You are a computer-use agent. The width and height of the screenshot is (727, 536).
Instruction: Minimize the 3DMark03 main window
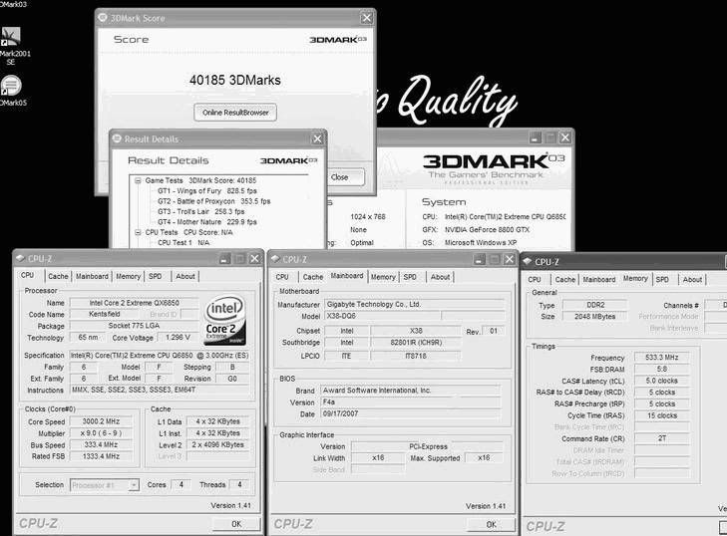click(x=536, y=137)
